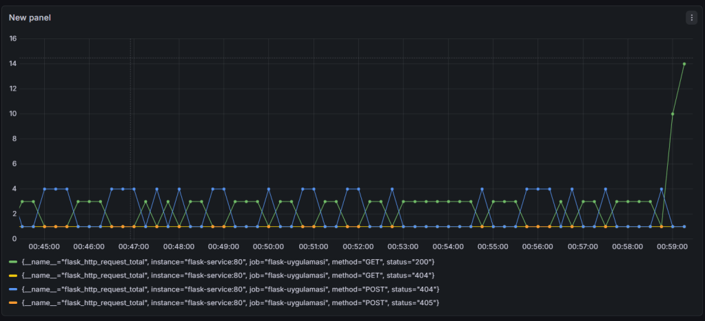Click the 00:45:00 time axis label
The width and height of the screenshot is (705, 321).
pos(44,246)
